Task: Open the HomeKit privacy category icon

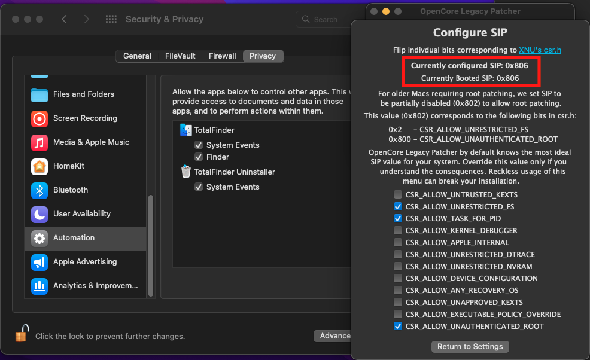Action: pyautogui.click(x=39, y=166)
